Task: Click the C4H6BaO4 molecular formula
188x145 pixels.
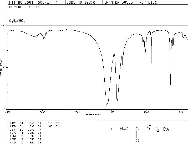Action: 17,21
